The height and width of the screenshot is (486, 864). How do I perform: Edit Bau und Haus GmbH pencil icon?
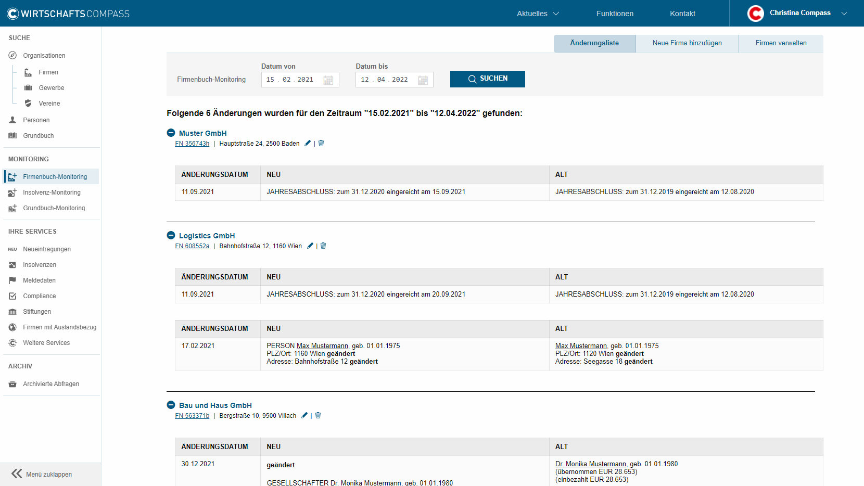click(x=304, y=415)
